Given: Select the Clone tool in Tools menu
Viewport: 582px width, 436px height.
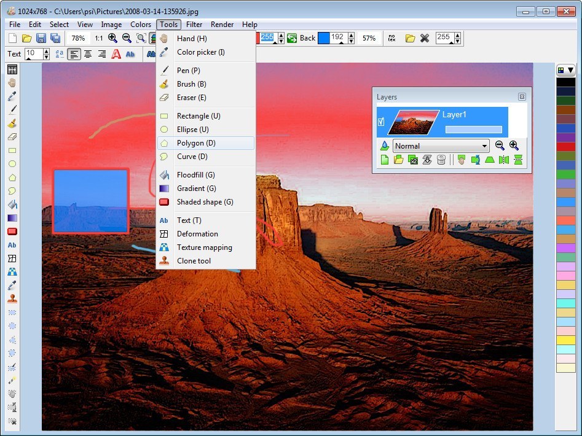Looking at the screenshot, I should pos(194,261).
